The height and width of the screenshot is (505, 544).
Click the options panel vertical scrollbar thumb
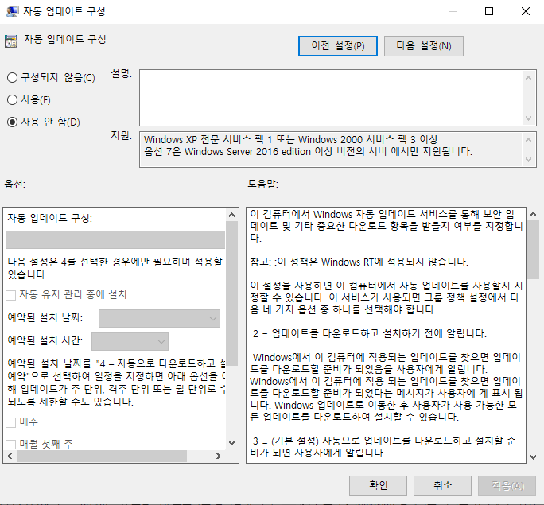pyautogui.click(x=231, y=293)
